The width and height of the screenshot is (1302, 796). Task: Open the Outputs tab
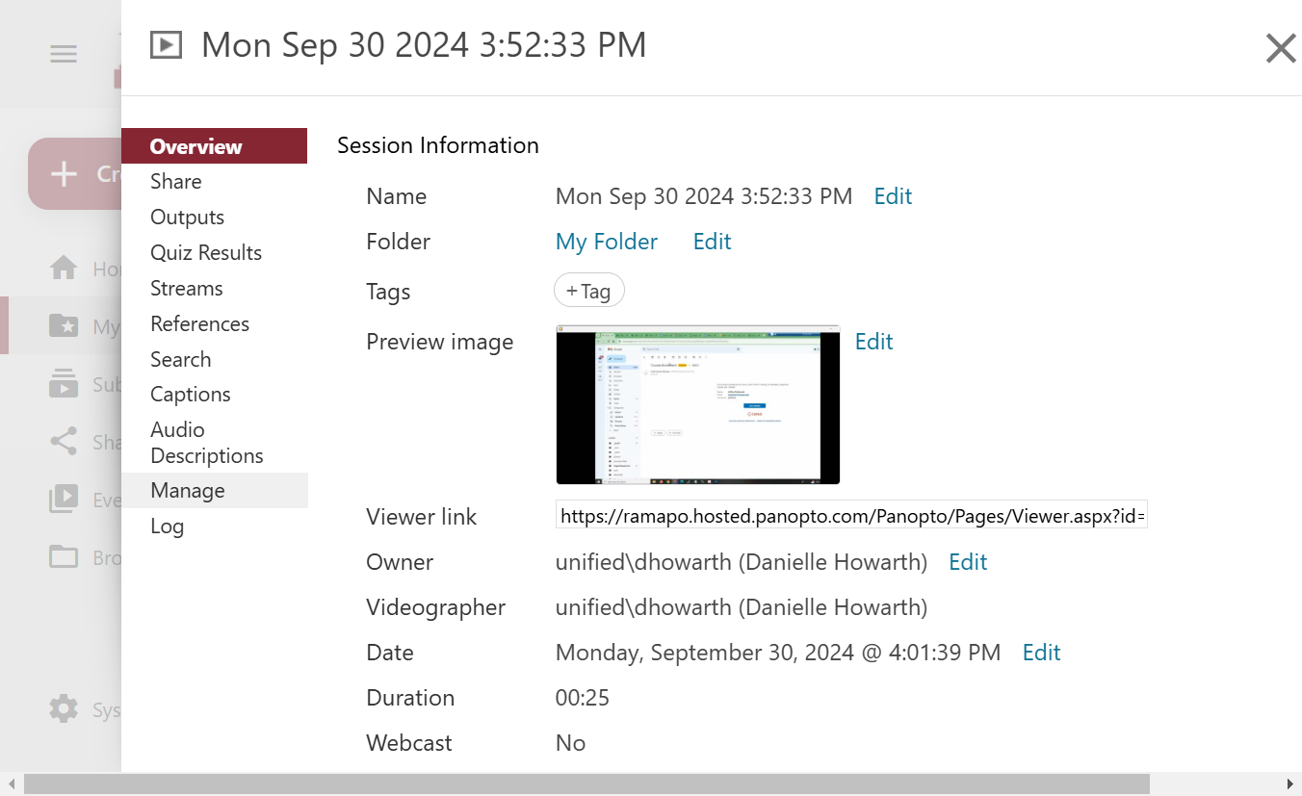tap(187, 218)
